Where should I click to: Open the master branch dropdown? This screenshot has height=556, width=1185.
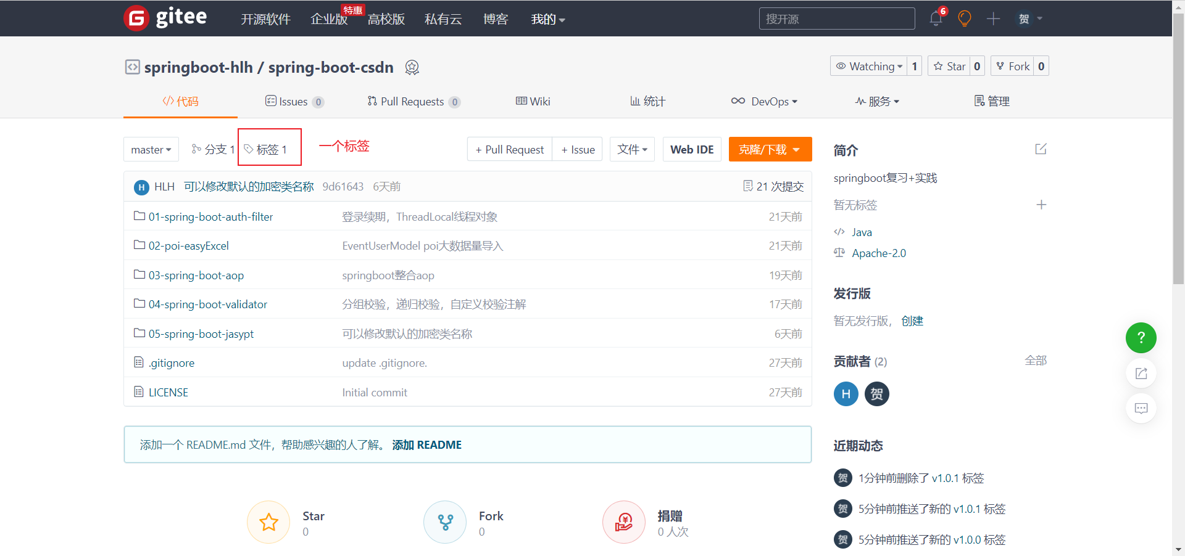(x=151, y=150)
